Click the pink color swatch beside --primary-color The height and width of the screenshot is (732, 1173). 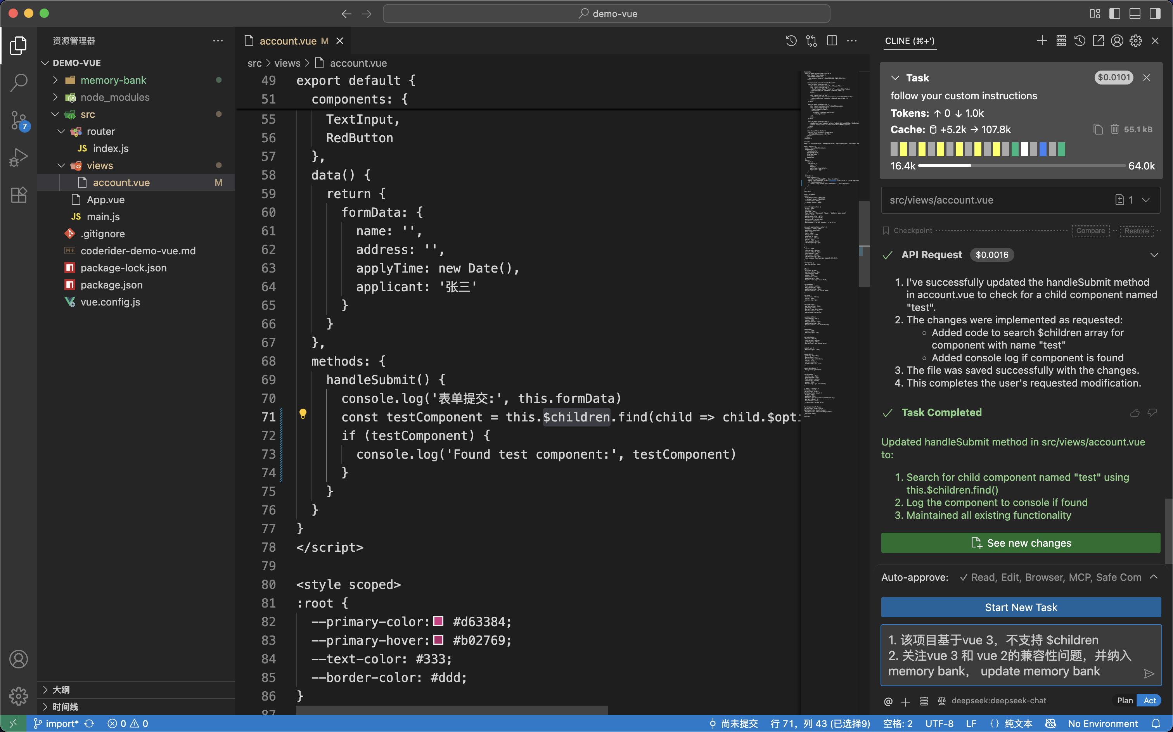(x=439, y=622)
